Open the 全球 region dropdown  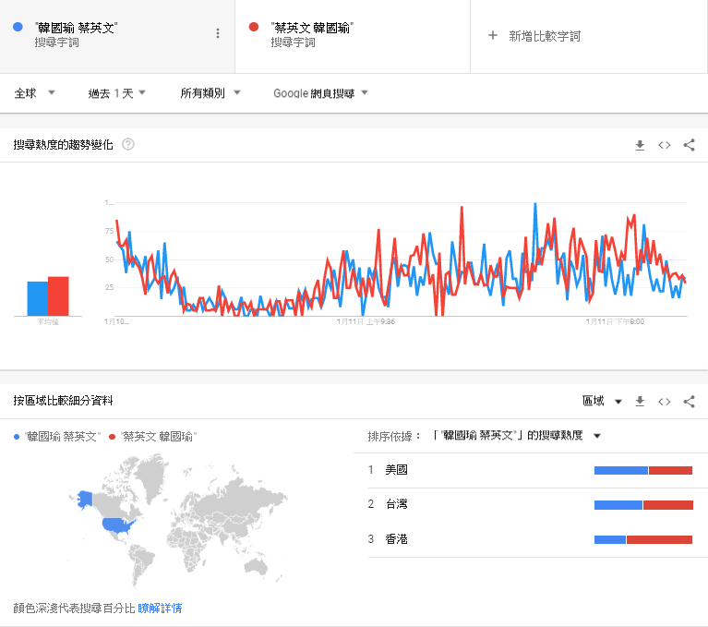click(34, 93)
